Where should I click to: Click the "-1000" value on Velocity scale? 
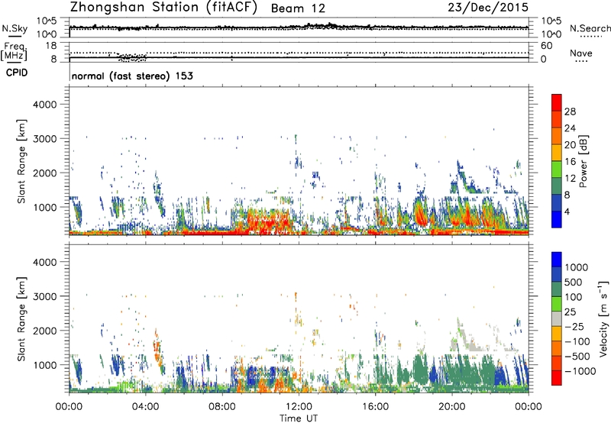[x=580, y=371]
